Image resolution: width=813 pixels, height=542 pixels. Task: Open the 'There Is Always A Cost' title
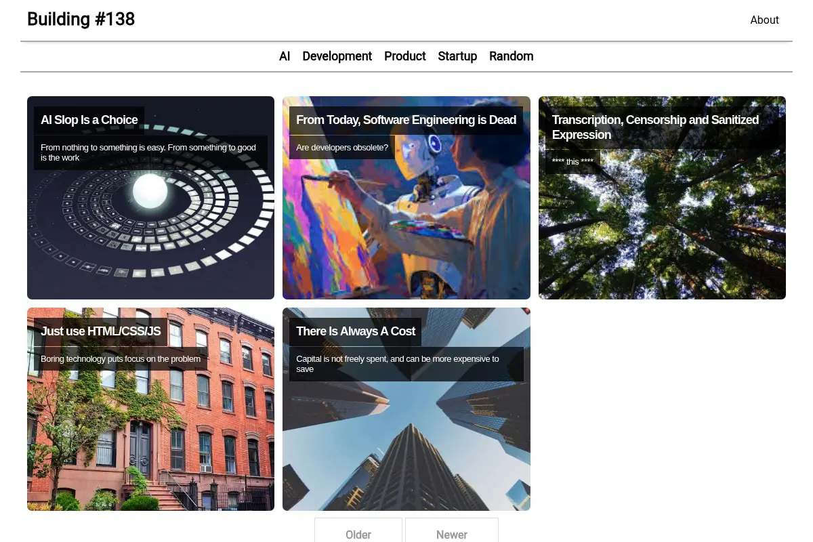[356, 331]
